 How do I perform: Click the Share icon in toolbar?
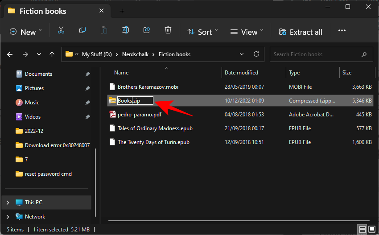[x=147, y=31]
